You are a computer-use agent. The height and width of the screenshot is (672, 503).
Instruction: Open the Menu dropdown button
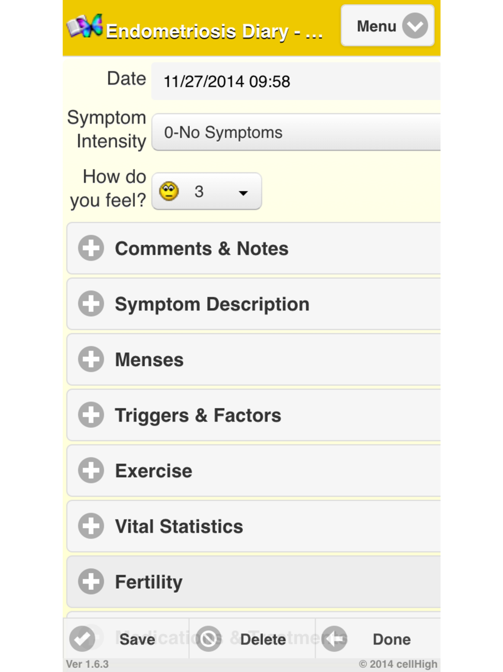coord(387,26)
